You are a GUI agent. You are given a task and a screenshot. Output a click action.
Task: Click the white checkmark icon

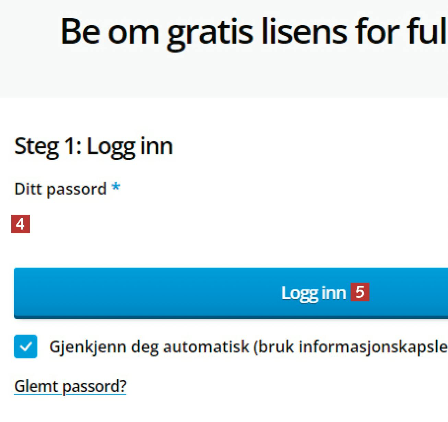26,347
